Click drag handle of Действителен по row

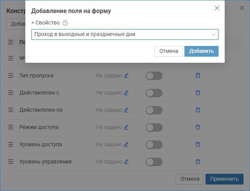pyautogui.click(x=11, y=110)
